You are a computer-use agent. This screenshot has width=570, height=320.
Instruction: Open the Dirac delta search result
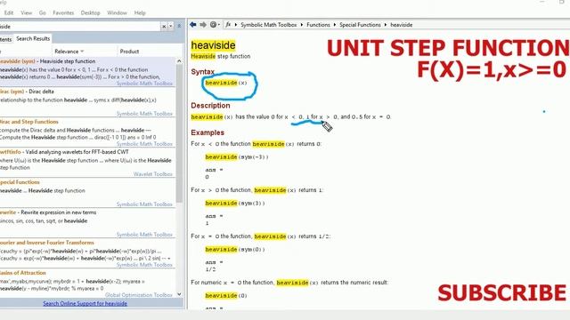click(x=87, y=102)
